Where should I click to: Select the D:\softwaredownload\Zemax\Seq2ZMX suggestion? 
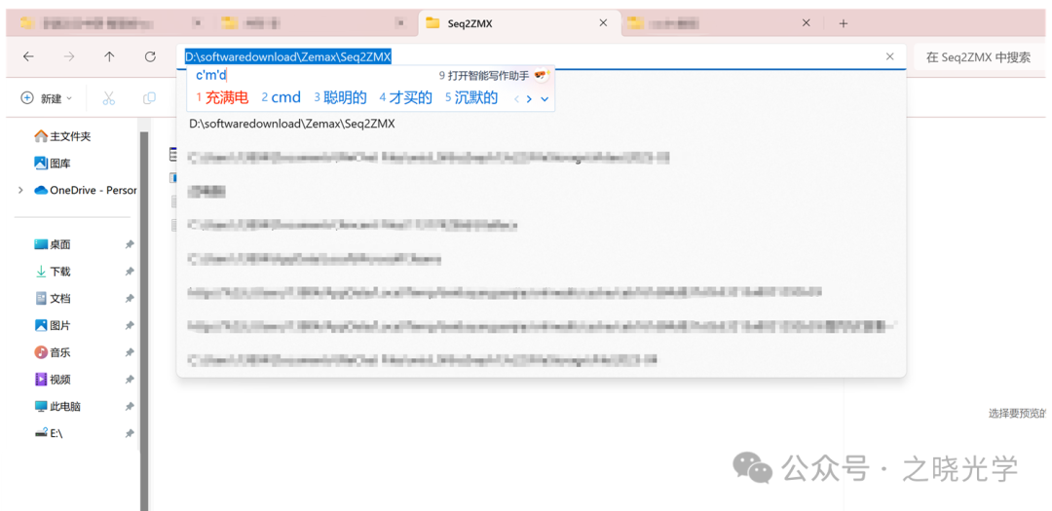292,125
